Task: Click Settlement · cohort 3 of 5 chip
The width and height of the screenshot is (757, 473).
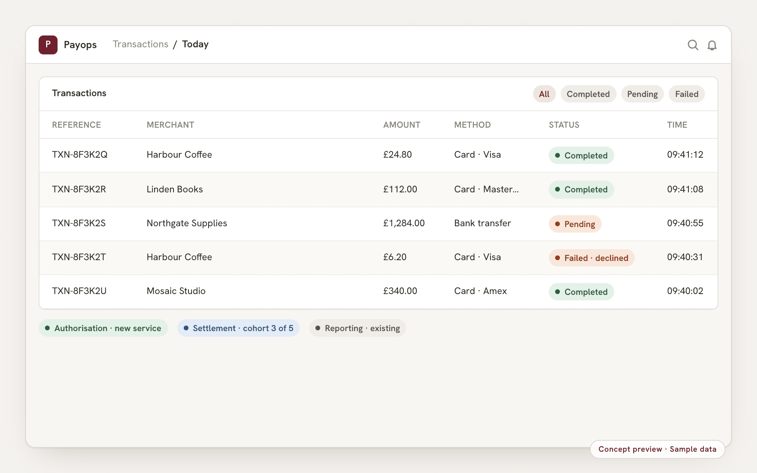Action: (x=238, y=328)
